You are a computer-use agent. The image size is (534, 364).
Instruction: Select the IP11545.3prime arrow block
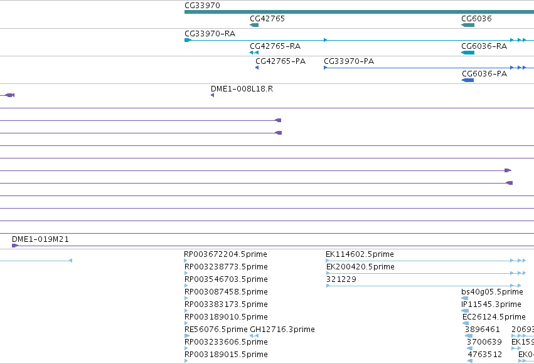click(465, 311)
